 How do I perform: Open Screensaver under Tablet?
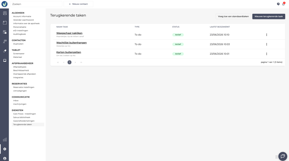click(x=19, y=54)
